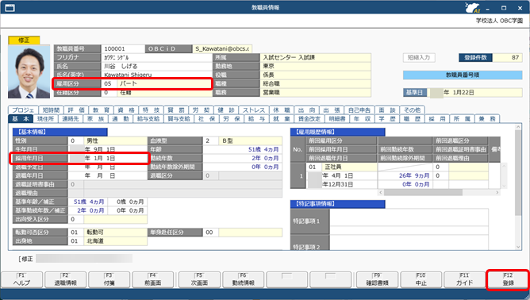Click the 短縮入力 button
The width and height of the screenshot is (530, 300).
419,57
